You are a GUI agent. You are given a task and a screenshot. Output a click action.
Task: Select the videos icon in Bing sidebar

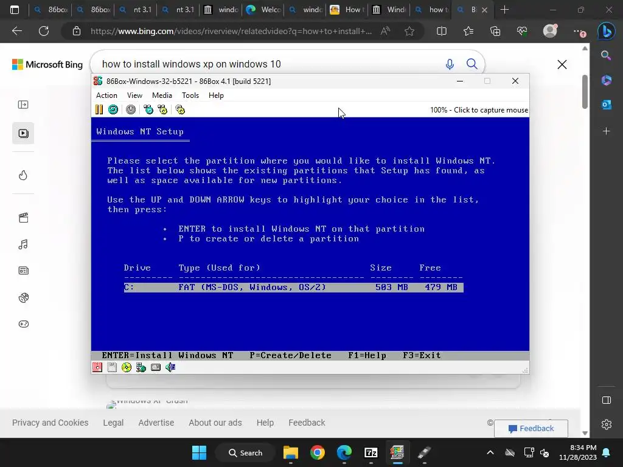(x=23, y=133)
